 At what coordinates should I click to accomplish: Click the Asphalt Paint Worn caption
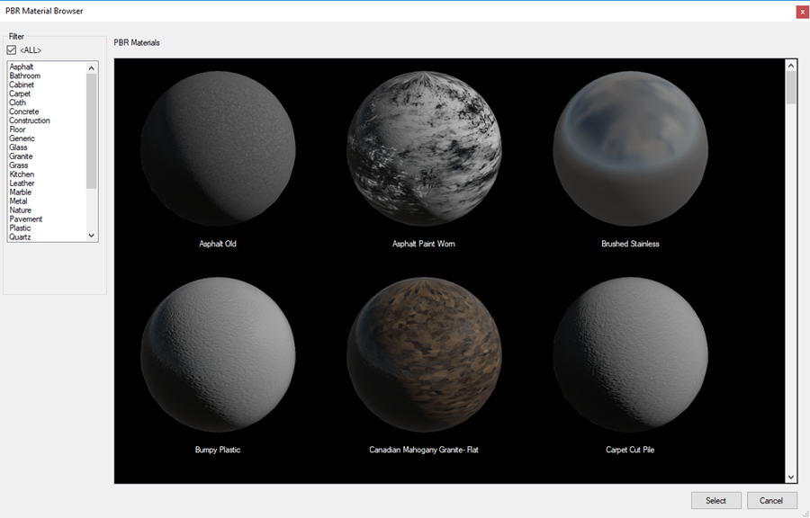click(424, 244)
